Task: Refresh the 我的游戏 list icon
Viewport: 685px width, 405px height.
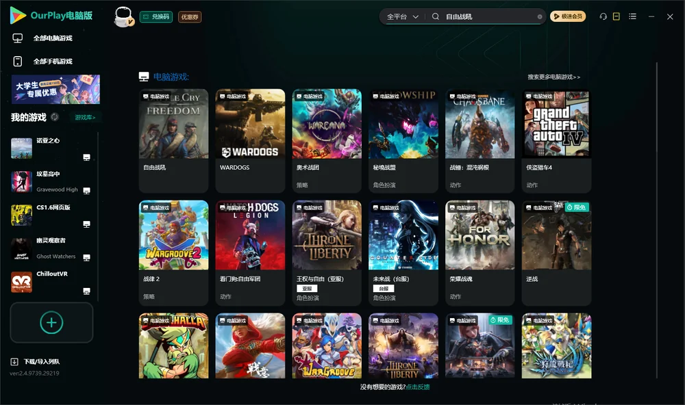Action: [x=55, y=117]
